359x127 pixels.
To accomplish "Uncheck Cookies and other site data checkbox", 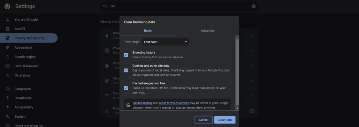I will (x=126, y=70).
